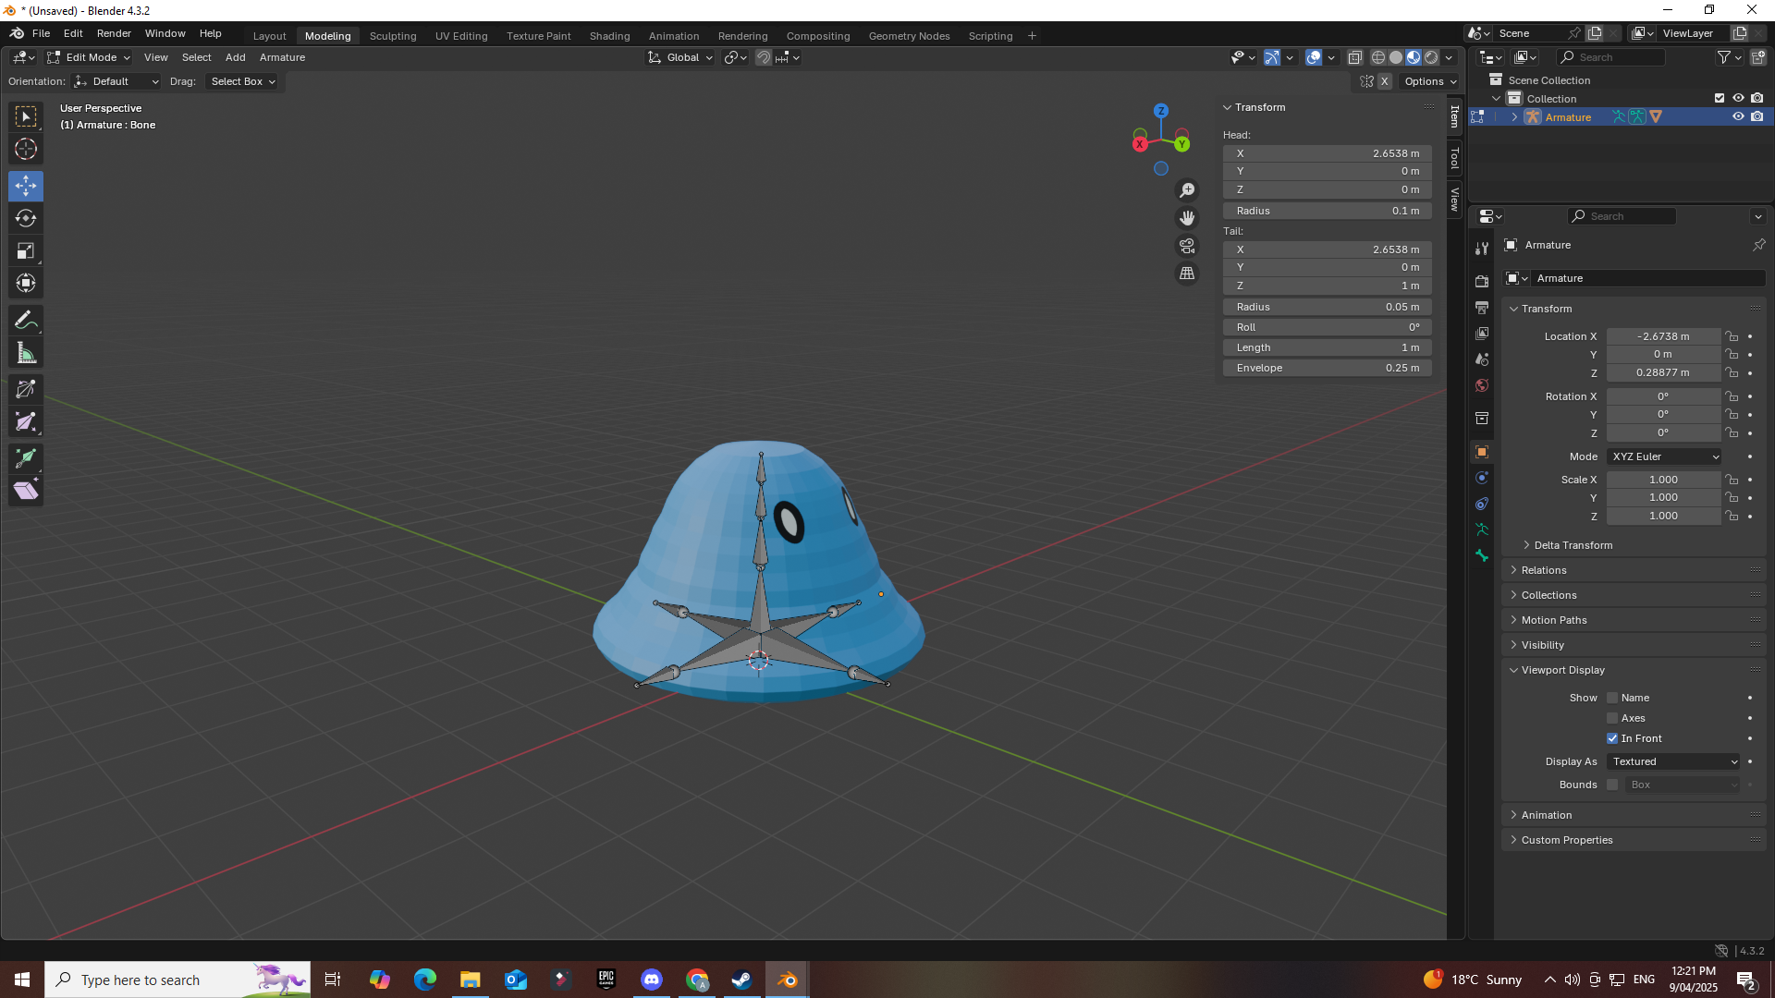
Task: Expand the Motion Paths panel
Action: pyautogui.click(x=1553, y=620)
